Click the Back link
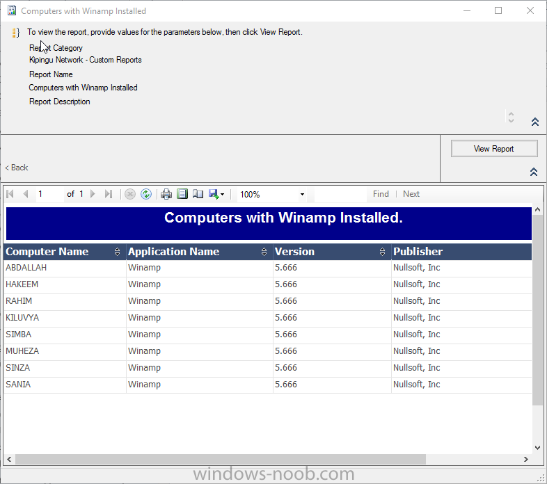 [17, 168]
